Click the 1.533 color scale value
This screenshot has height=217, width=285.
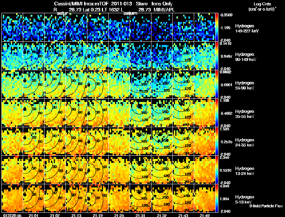pyautogui.click(x=224, y=129)
